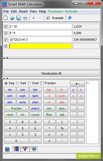
Task: Insert the atan2 function
Action: [35, 109]
